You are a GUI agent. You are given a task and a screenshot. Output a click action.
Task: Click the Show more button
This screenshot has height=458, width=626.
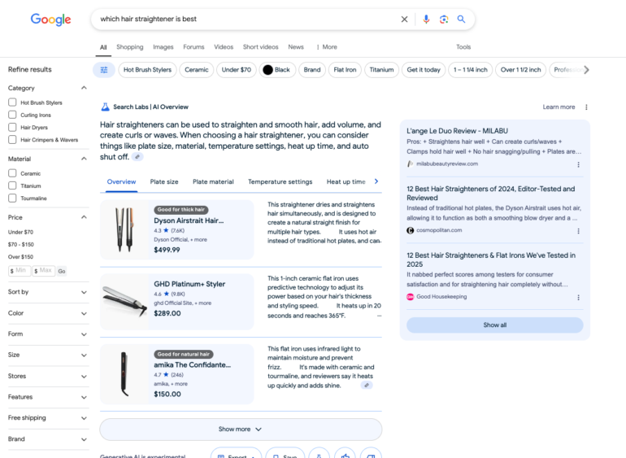[x=241, y=430]
